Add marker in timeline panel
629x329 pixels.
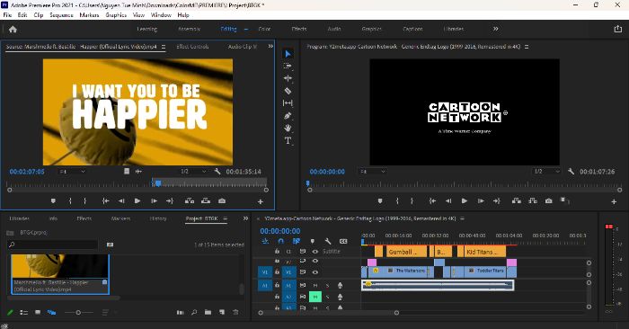point(312,241)
